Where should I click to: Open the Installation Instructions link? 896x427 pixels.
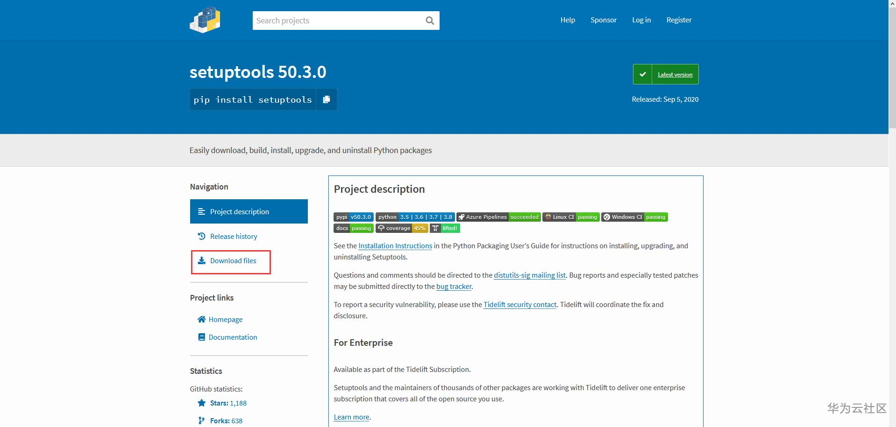[395, 246]
